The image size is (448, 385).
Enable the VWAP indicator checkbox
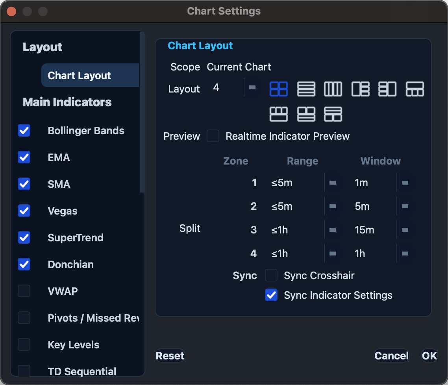pos(24,291)
